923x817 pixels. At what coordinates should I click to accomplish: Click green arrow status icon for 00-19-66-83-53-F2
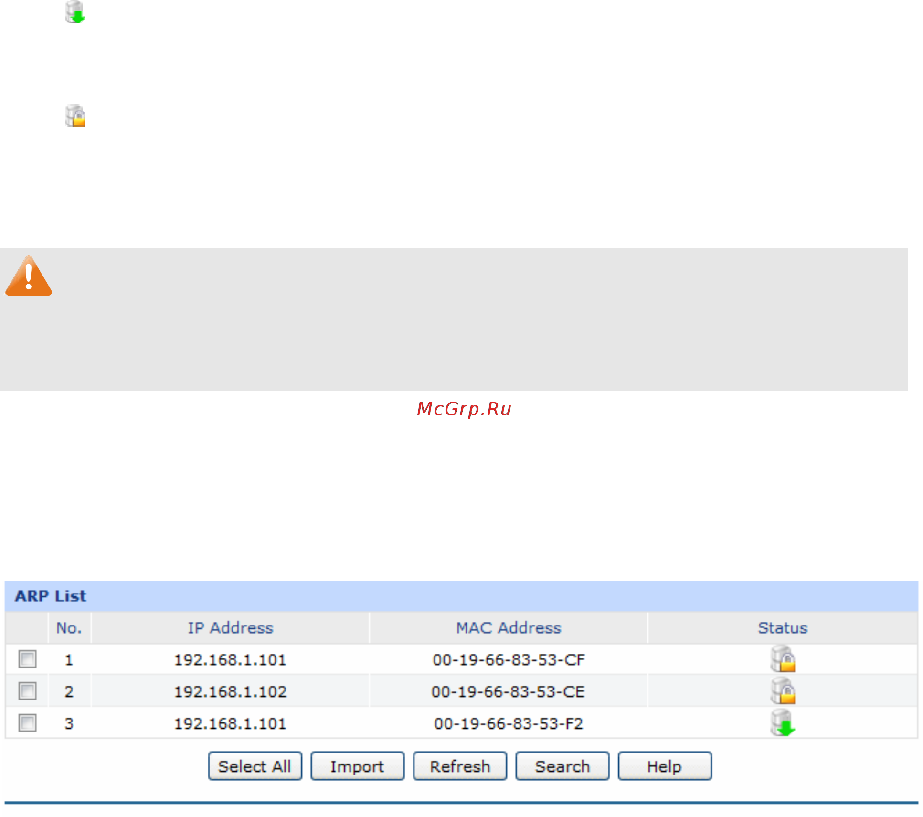783,723
